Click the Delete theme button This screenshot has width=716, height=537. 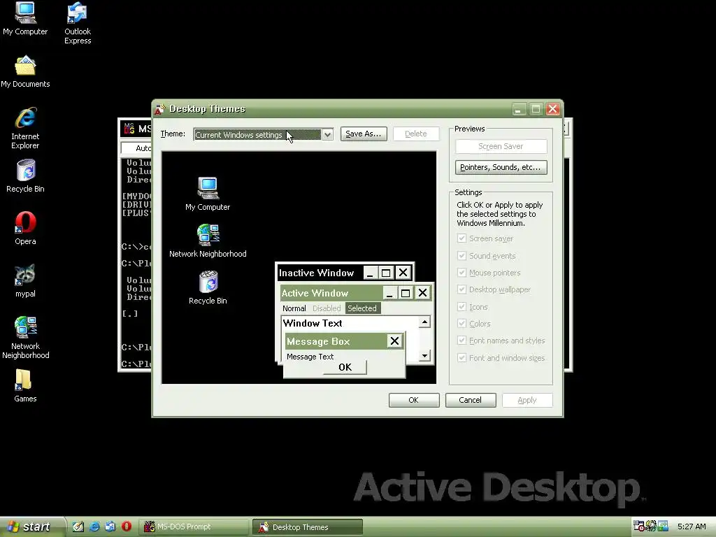[x=415, y=134]
